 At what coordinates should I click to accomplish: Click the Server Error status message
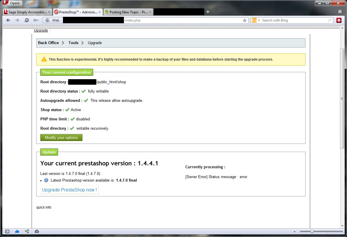(x=216, y=177)
